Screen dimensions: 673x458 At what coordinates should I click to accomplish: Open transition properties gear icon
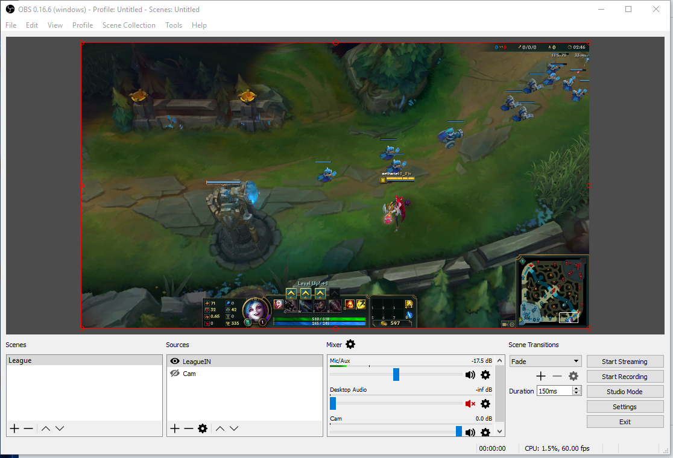[x=573, y=376]
